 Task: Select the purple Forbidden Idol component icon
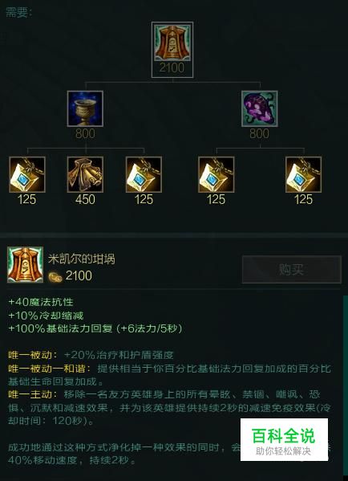point(260,108)
